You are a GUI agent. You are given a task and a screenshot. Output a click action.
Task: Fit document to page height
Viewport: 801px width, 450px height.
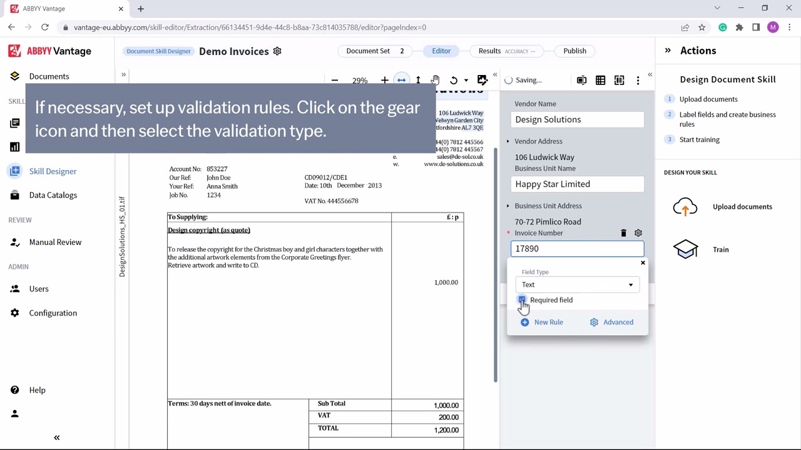coord(418,80)
